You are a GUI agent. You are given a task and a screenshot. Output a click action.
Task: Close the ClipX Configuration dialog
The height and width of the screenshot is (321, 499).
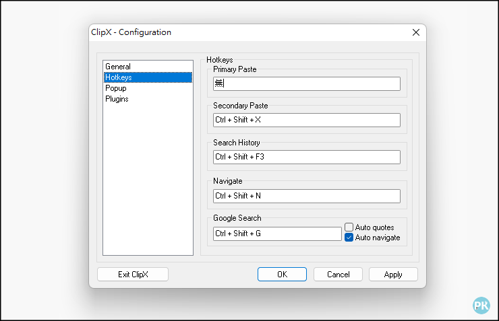point(416,32)
